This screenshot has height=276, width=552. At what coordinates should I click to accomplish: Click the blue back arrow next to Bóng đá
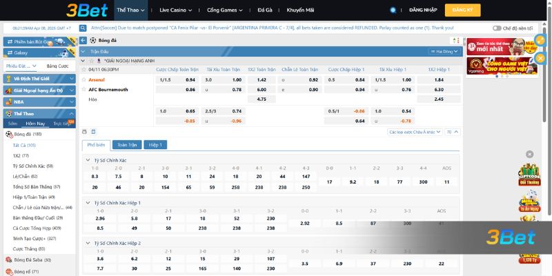(x=85, y=41)
